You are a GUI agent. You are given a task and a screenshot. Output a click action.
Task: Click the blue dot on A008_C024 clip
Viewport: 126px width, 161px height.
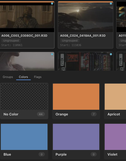tap(111, 4)
